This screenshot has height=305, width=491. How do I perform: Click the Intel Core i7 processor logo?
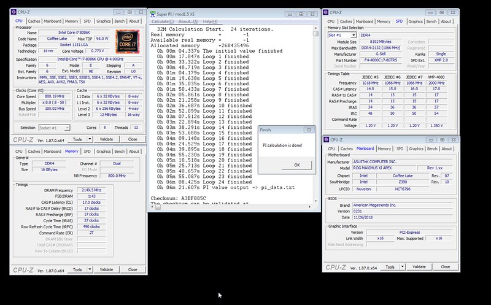point(128,42)
